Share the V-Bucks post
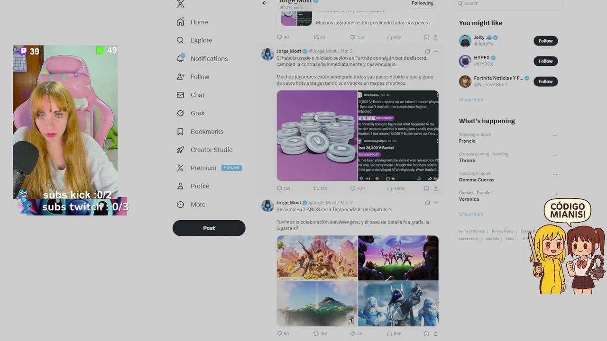 click(x=436, y=188)
